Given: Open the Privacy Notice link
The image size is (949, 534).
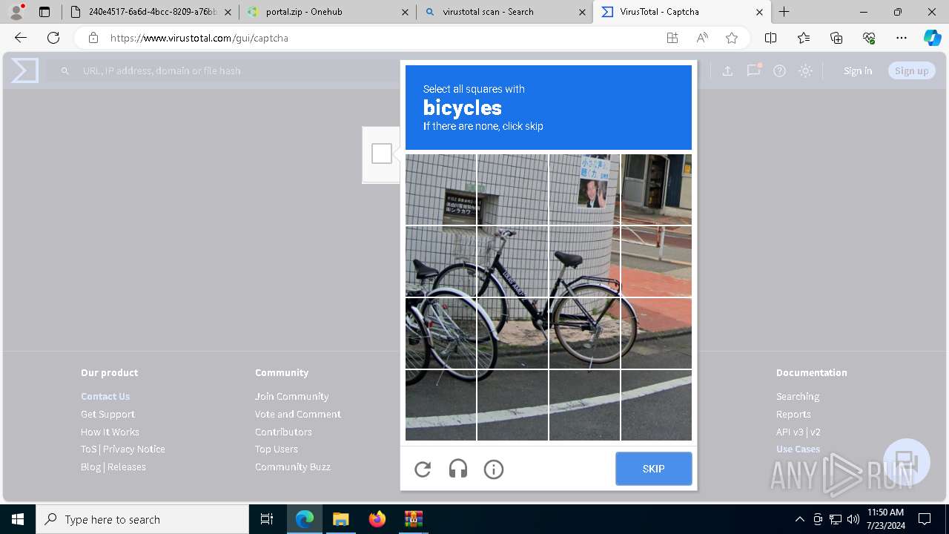Looking at the screenshot, I should (134, 449).
